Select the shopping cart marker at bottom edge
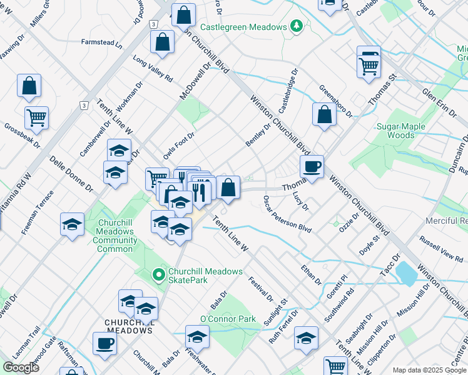Screen dimensions: 468x375 click(x=336, y=366)
